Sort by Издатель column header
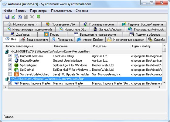 point(111,46)
